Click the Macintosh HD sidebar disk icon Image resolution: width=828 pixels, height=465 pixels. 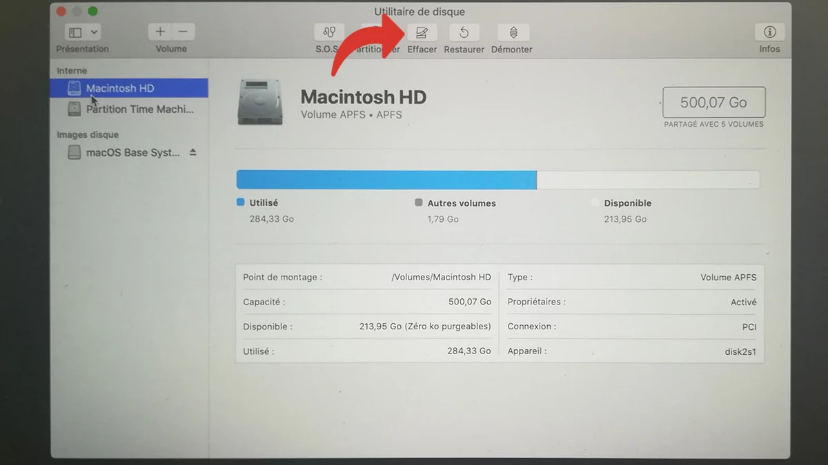click(x=74, y=88)
